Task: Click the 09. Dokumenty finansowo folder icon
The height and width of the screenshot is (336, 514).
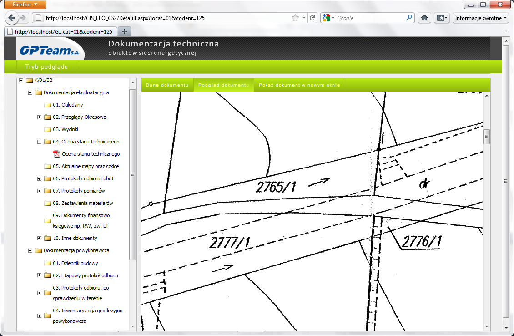Action: tap(47, 220)
